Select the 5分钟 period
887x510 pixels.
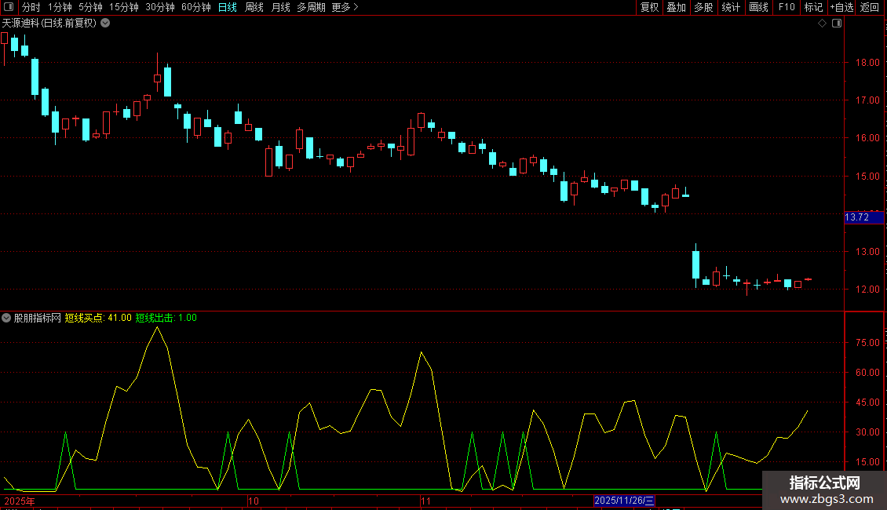click(90, 7)
